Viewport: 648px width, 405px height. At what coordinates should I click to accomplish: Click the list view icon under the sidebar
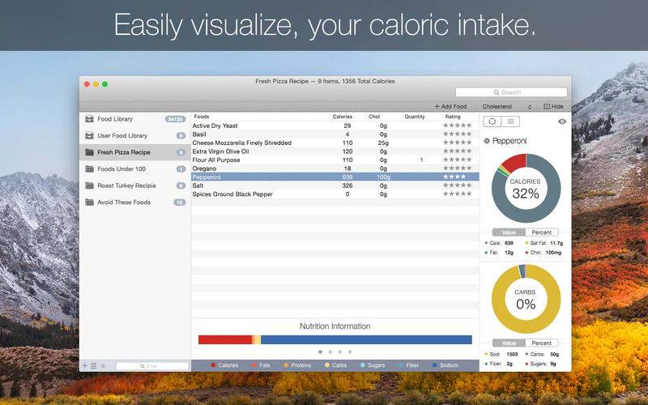click(94, 366)
